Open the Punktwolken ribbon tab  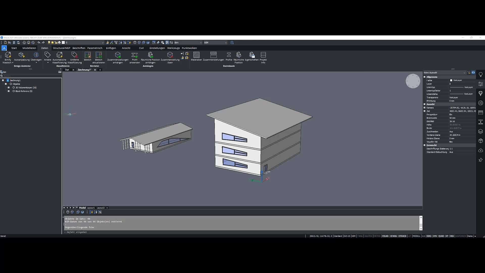click(x=189, y=48)
